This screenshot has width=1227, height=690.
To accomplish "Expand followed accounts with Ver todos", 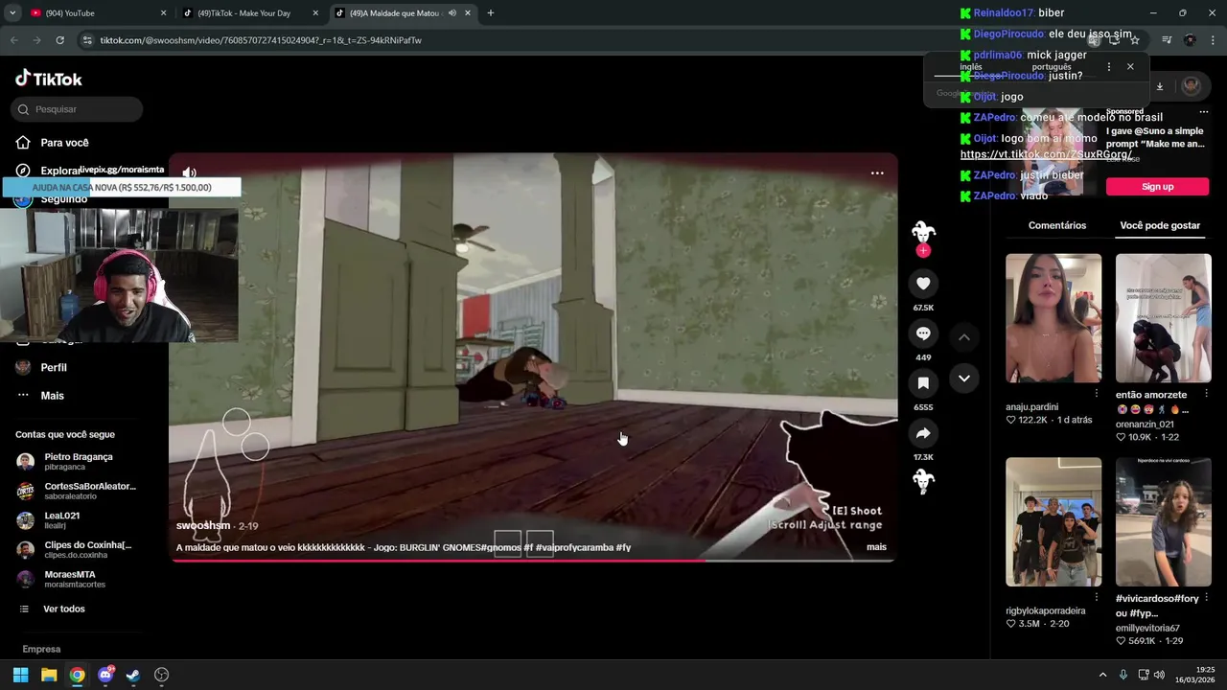I will 63,609.
